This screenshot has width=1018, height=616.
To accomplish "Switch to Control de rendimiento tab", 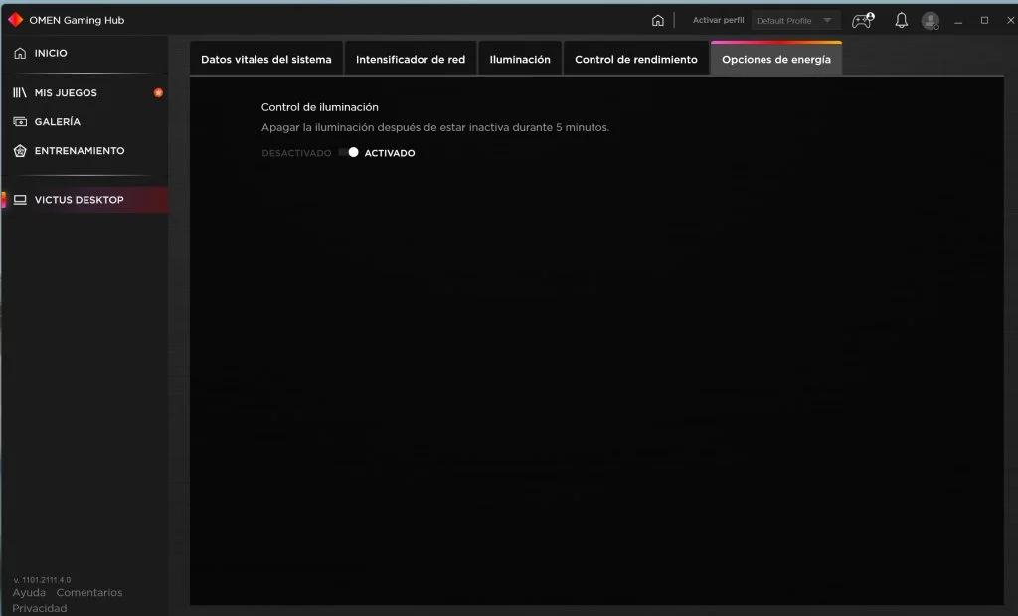I will 635,59.
